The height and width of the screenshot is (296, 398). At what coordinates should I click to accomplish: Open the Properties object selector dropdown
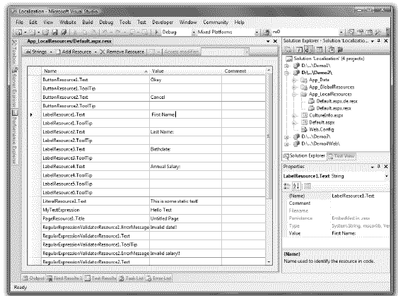(x=387, y=176)
